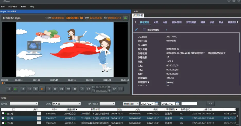Skip back 10 with the -10 button
Viewport: 241px width, 126px height.
tap(68, 89)
